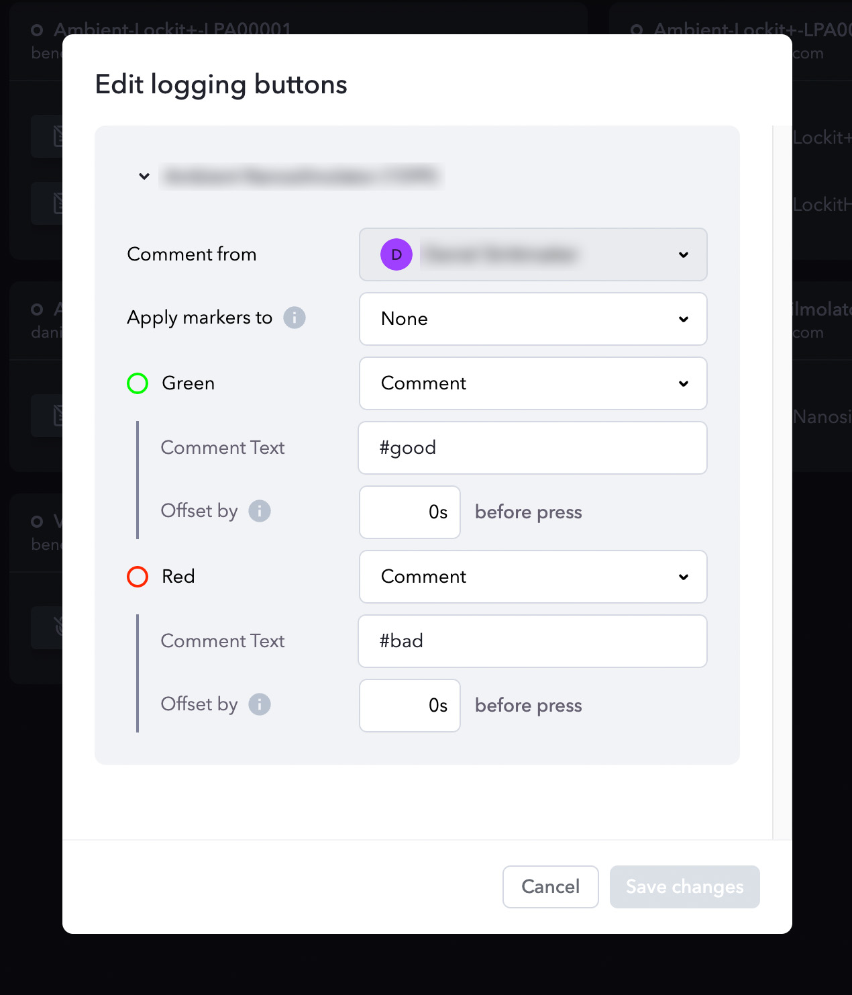This screenshot has width=852, height=995.
Task: Collapse the device section with the chevron
Action: tap(144, 177)
